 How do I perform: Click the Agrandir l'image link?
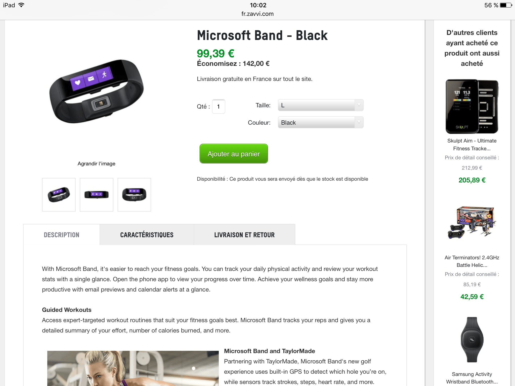coord(97,164)
